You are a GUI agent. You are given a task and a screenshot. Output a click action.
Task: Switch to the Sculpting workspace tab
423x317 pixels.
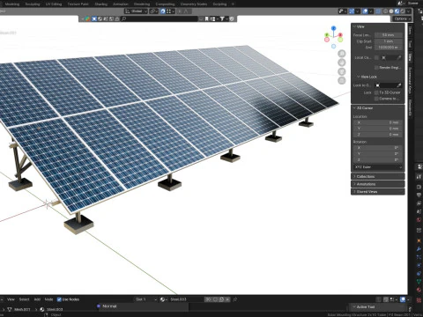(33, 4)
